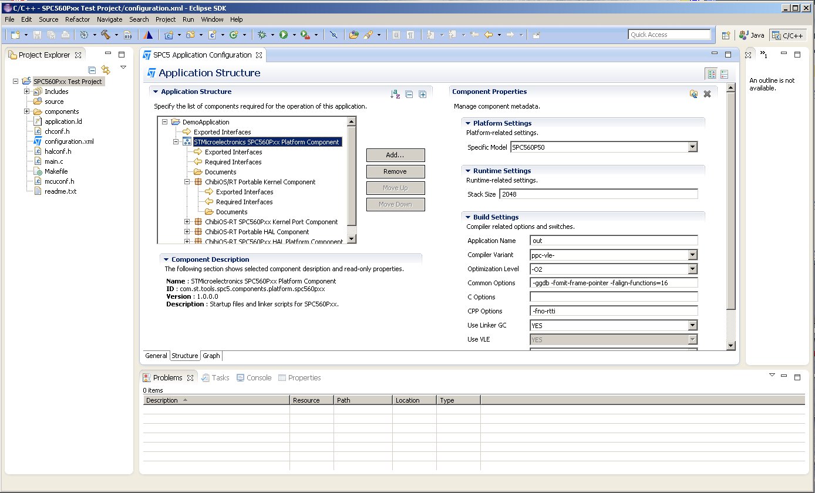
Task: Switch to the Java perspective
Action: tap(752, 35)
